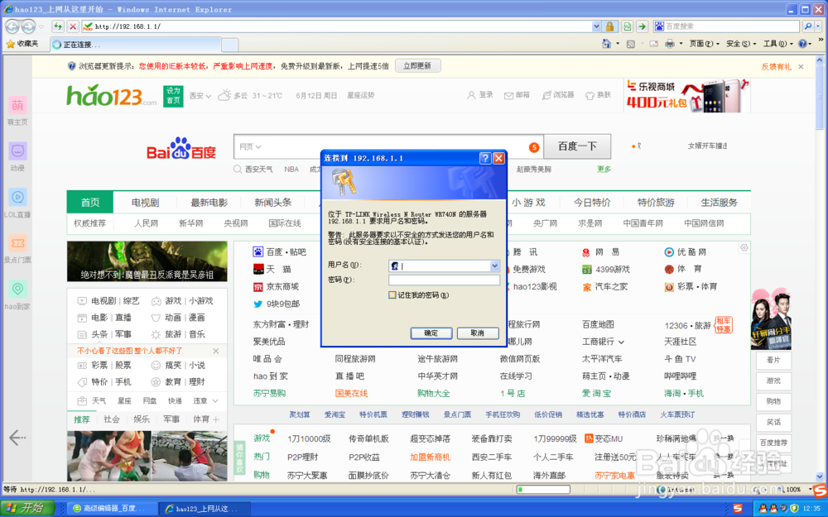Image resolution: width=828 pixels, height=517 pixels.
Task: Click the red Stop loading icon
Action: tap(73, 26)
